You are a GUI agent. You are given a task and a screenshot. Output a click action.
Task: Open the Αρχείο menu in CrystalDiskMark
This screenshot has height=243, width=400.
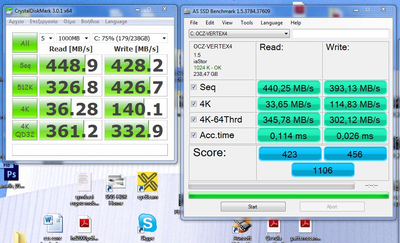click(x=16, y=21)
